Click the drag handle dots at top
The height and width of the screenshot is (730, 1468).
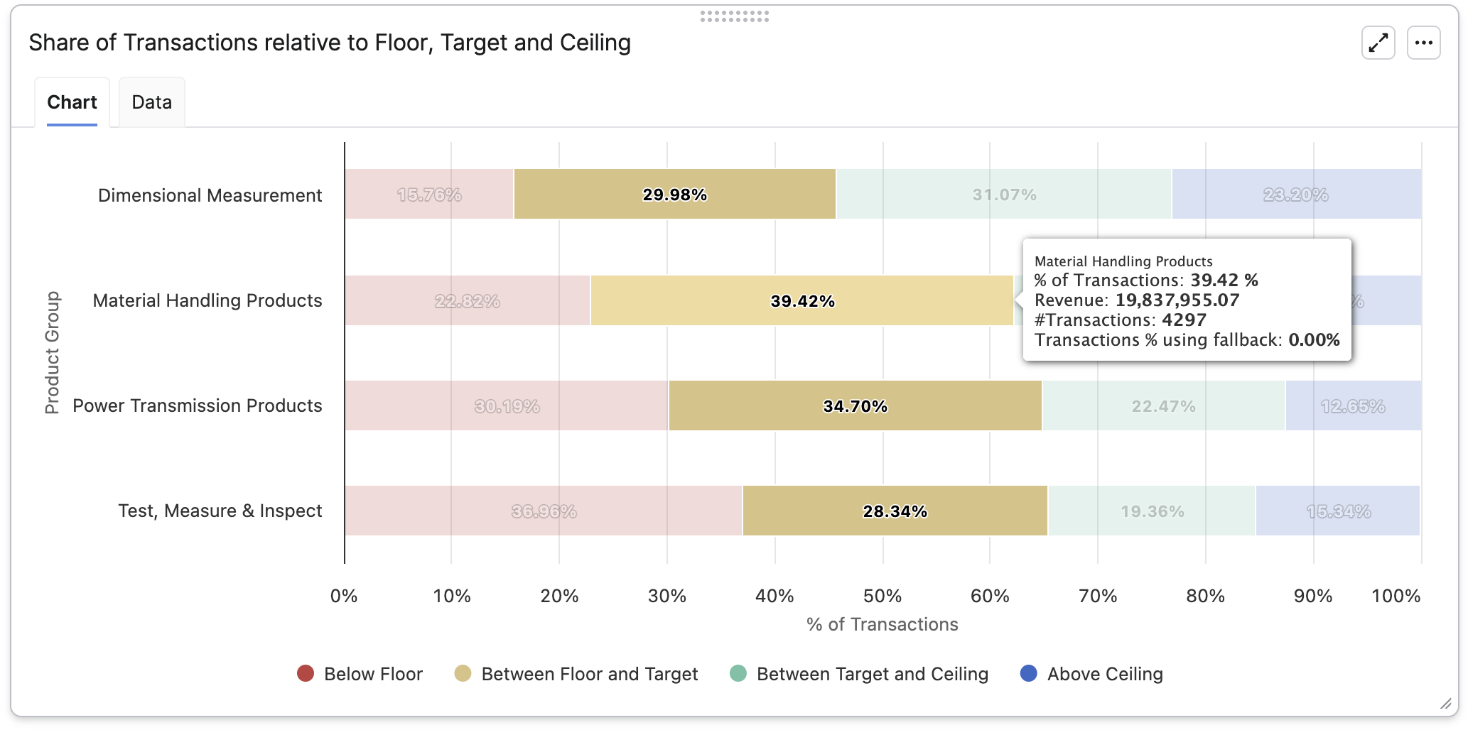point(734,16)
